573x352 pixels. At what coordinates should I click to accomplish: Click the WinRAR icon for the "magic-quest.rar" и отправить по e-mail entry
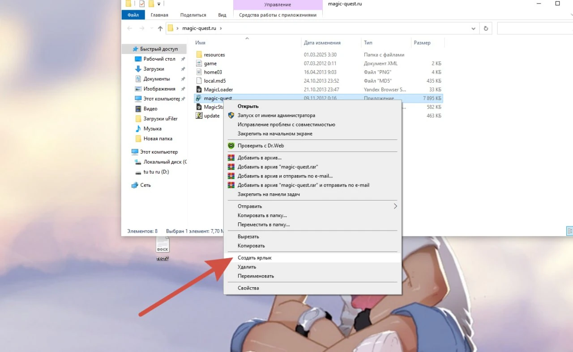click(x=231, y=185)
